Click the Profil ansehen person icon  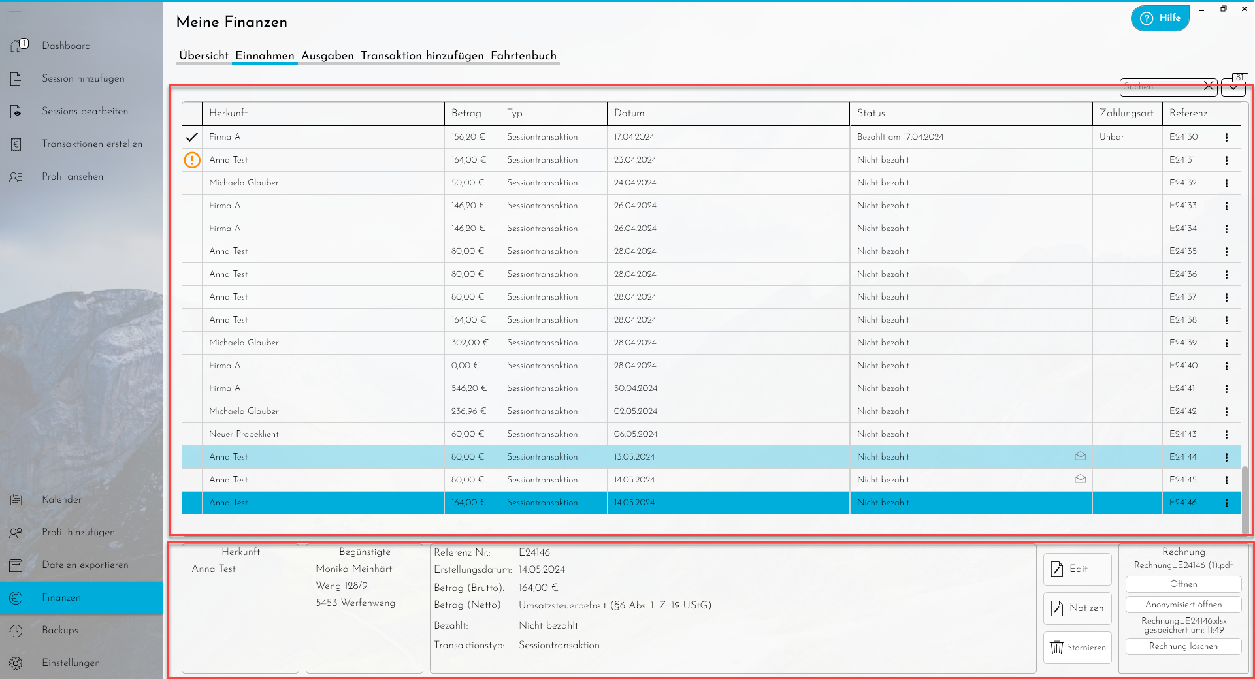[x=16, y=176]
